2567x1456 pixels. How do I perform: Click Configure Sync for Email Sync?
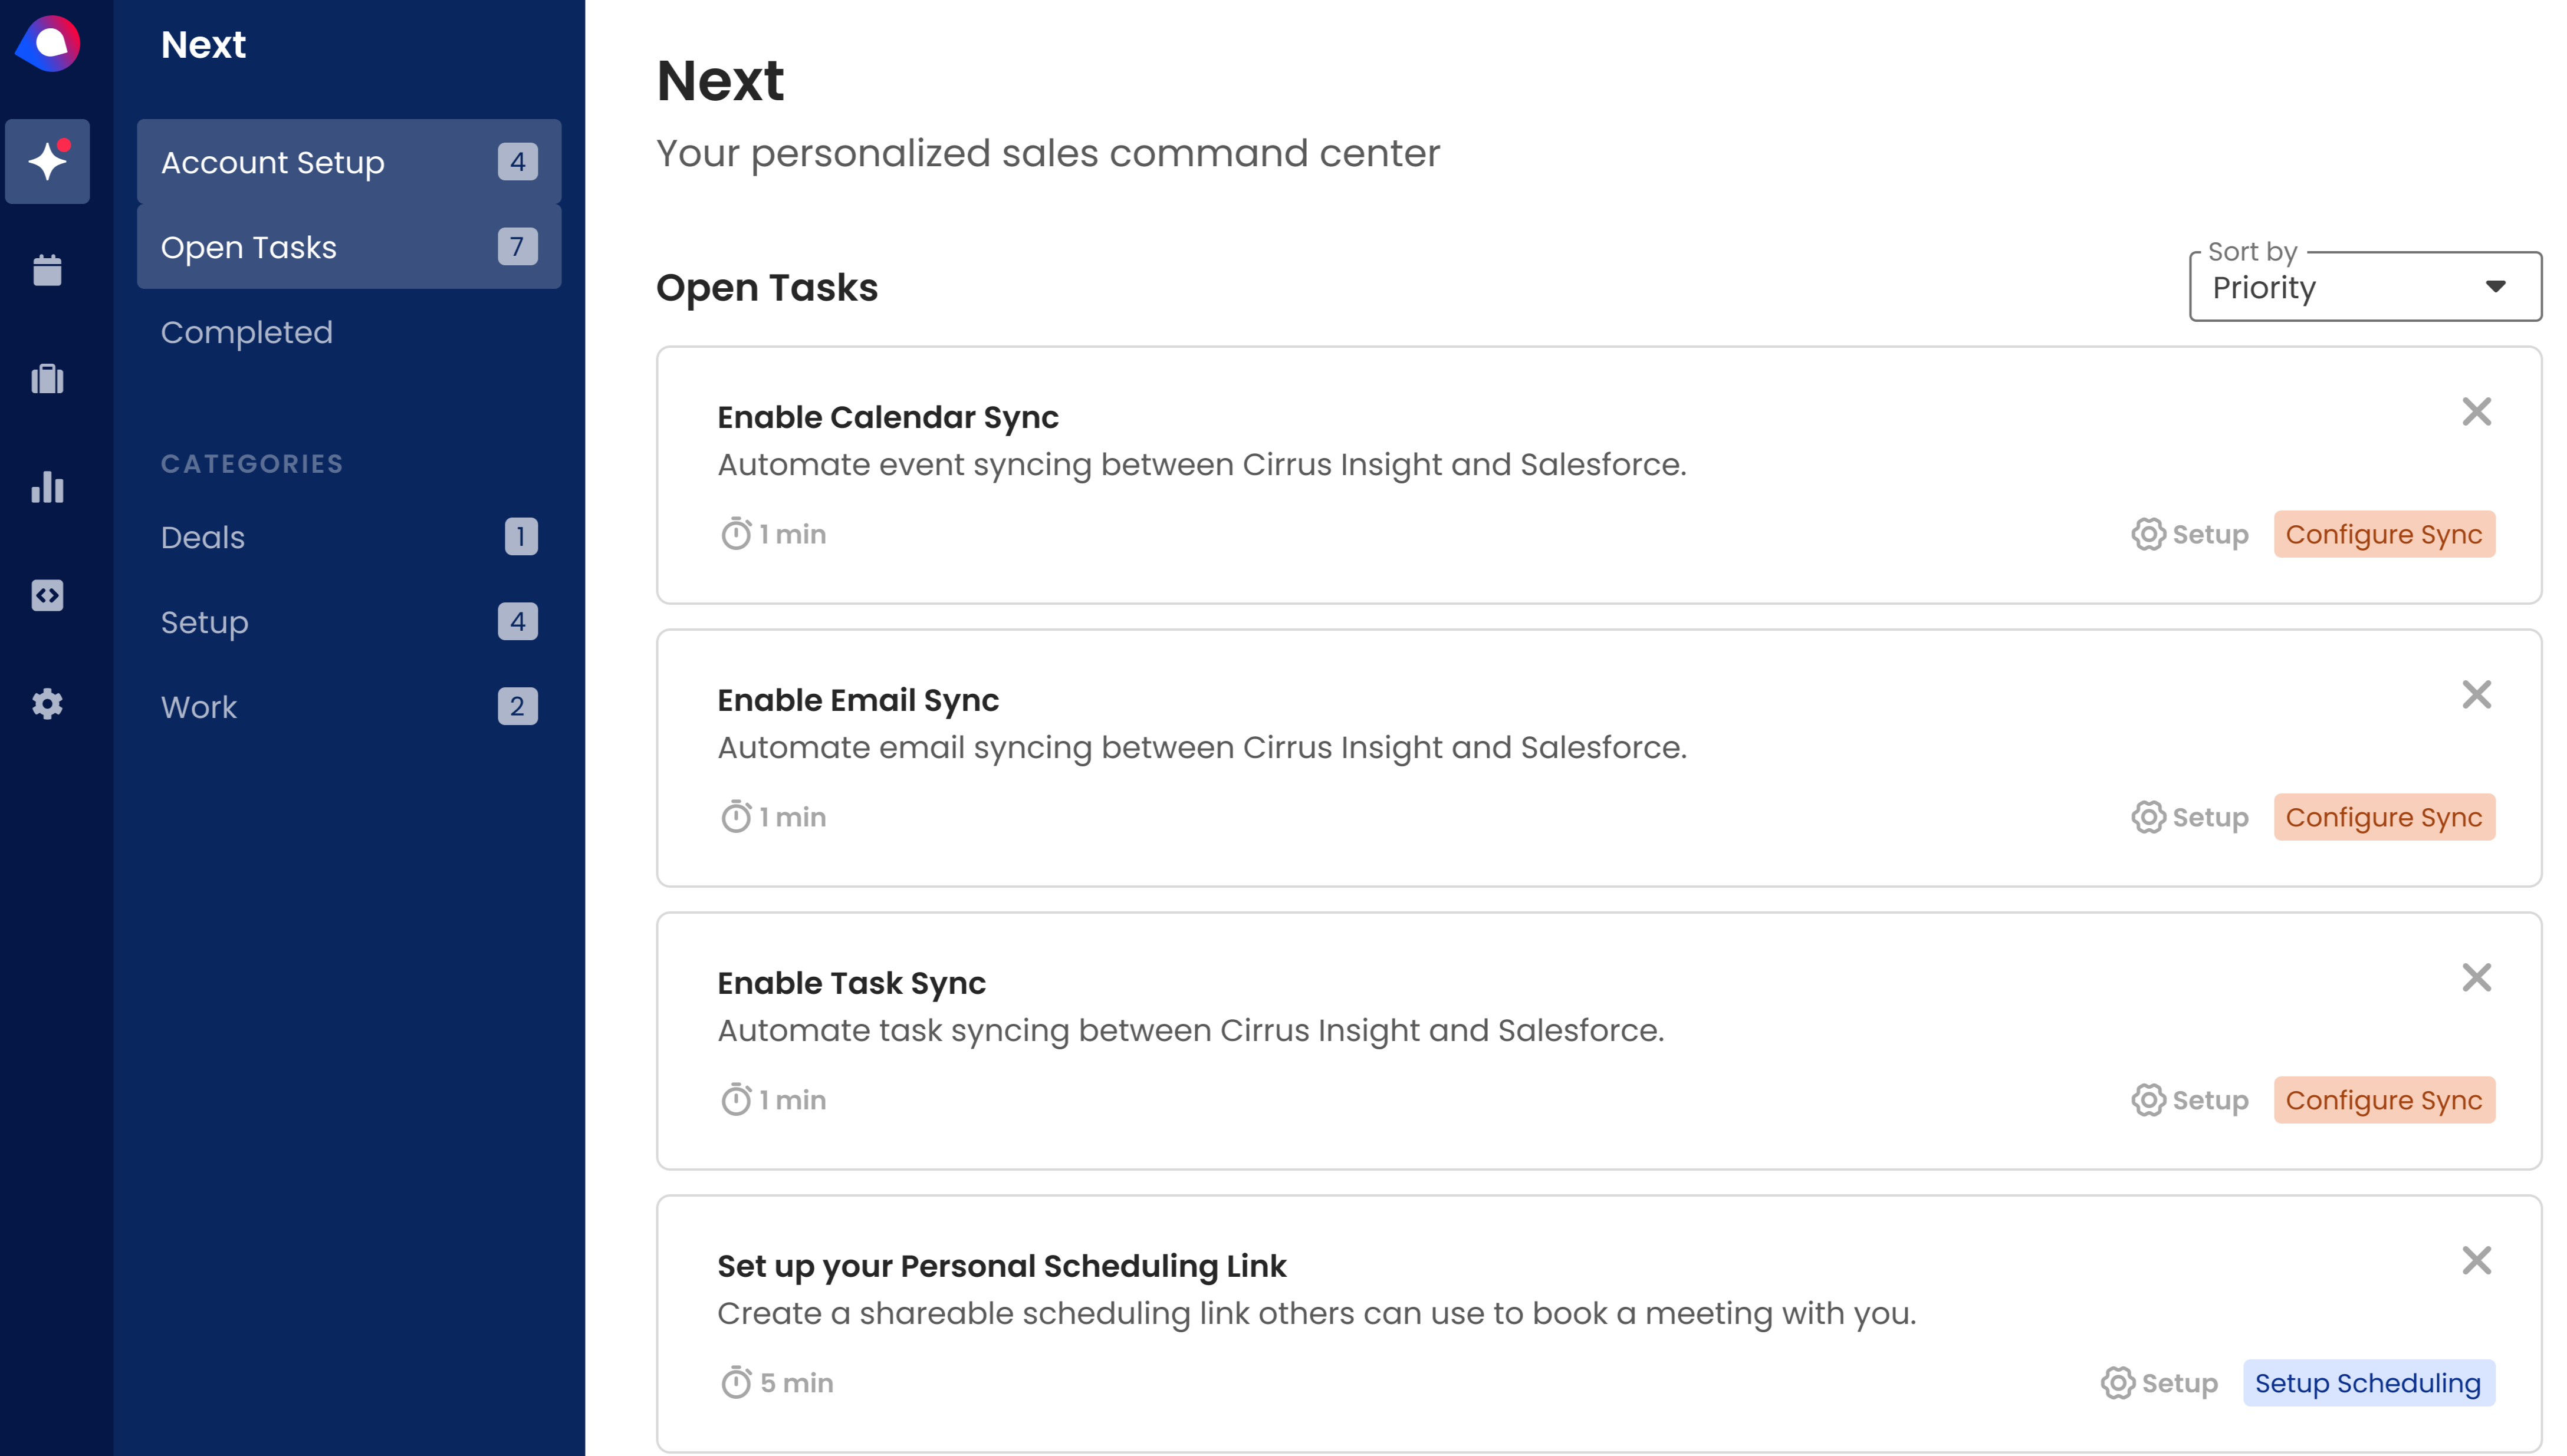click(x=2383, y=817)
